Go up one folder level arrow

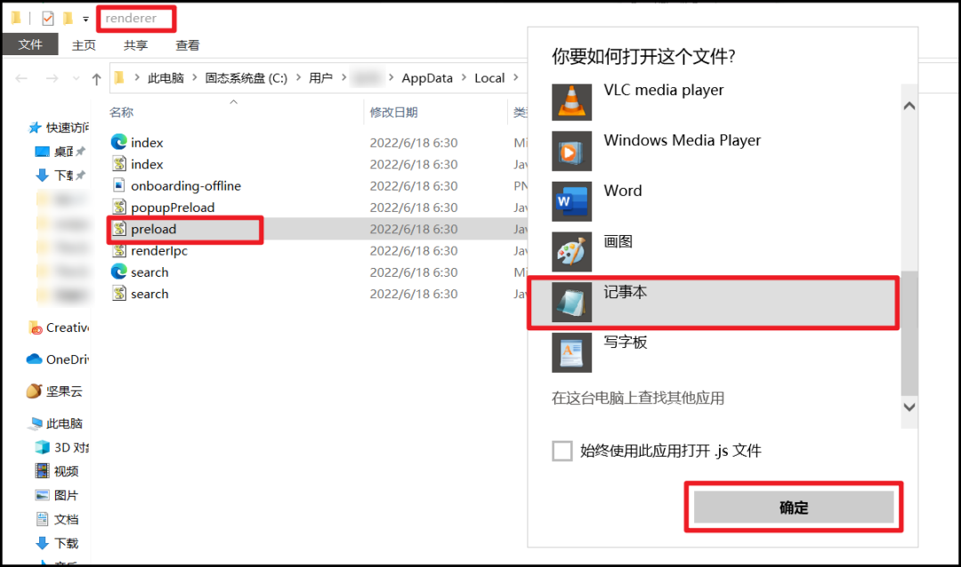coord(96,78)
